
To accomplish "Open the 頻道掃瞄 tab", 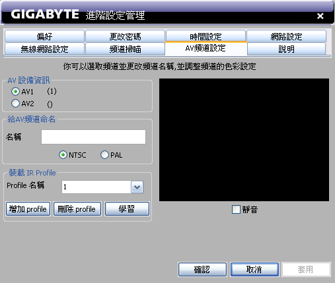I will (x=125, y=49).
